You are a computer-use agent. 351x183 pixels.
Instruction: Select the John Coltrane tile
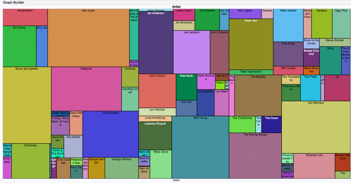point(219,52)
